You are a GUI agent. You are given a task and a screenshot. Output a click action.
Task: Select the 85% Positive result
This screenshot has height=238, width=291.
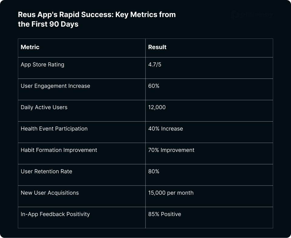coord(165,214)
